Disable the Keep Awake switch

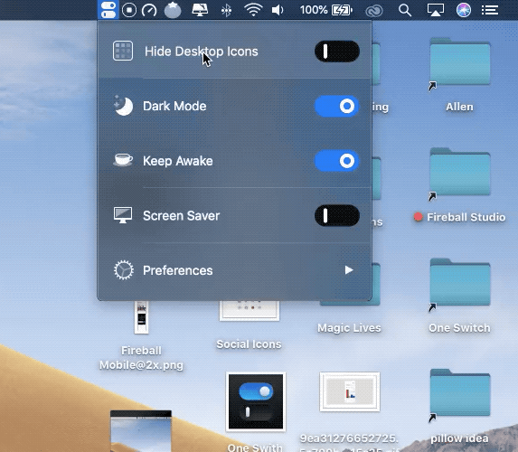[x=336, y=161]
